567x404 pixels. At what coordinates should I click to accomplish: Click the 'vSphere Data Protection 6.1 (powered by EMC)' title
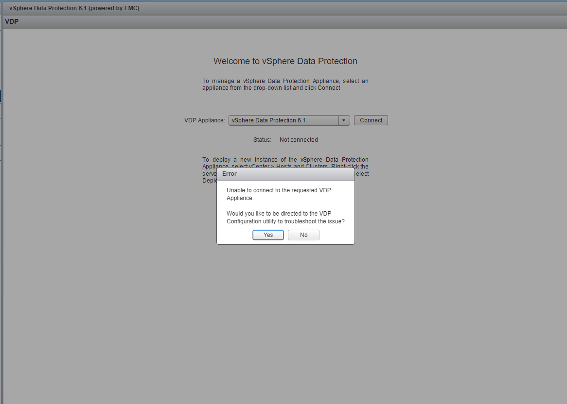pyautogui.click(x=74, y=8)
